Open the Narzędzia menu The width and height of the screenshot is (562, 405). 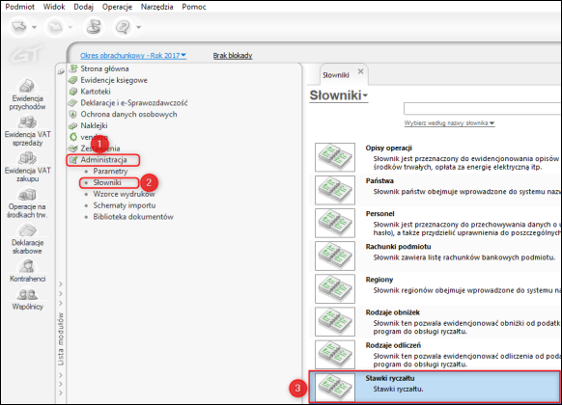[157, 7]
